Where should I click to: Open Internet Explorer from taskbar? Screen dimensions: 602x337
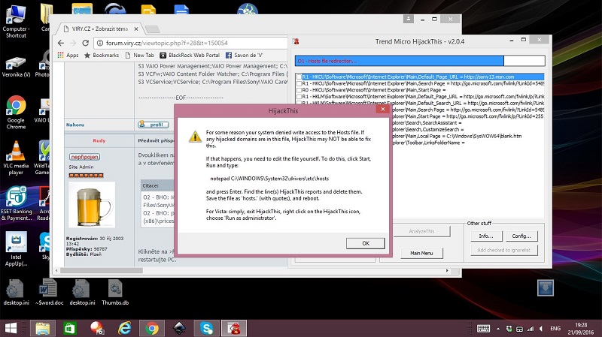pos(124,328)
